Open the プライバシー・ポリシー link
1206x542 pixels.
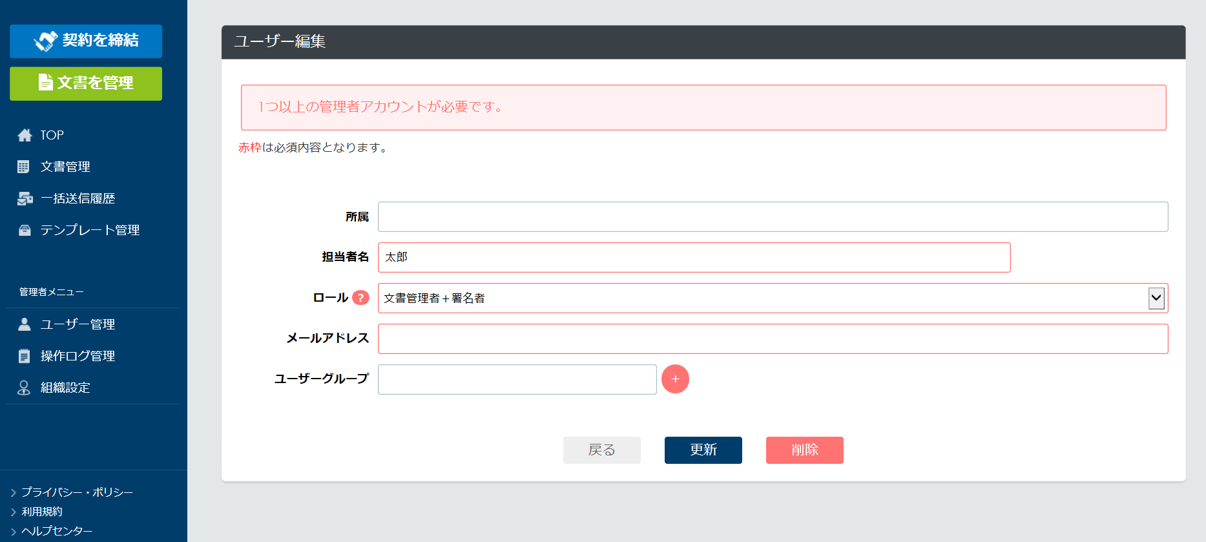(x=77, y=492)
